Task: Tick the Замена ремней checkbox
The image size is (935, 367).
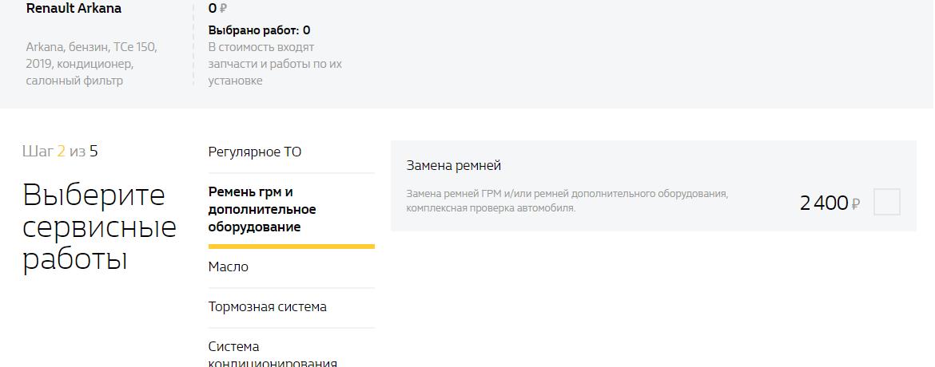Action: pos(886,202)
